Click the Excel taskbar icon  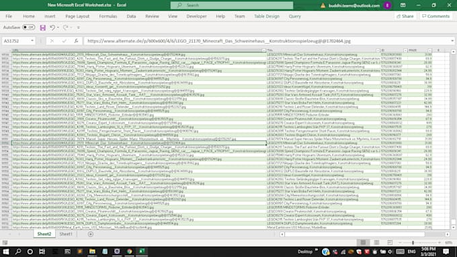[x=142, y=252]
